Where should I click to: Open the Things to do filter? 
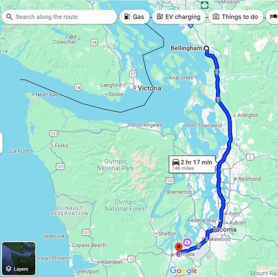click(236, 17)
